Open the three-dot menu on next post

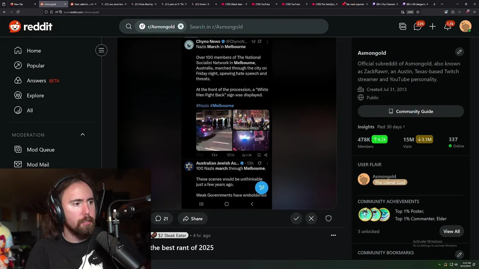333,235
